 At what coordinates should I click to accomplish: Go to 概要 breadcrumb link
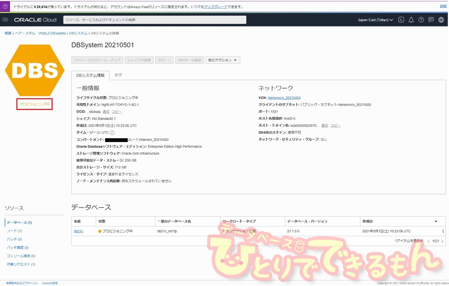pyautogui.click(x=8, y=33)
